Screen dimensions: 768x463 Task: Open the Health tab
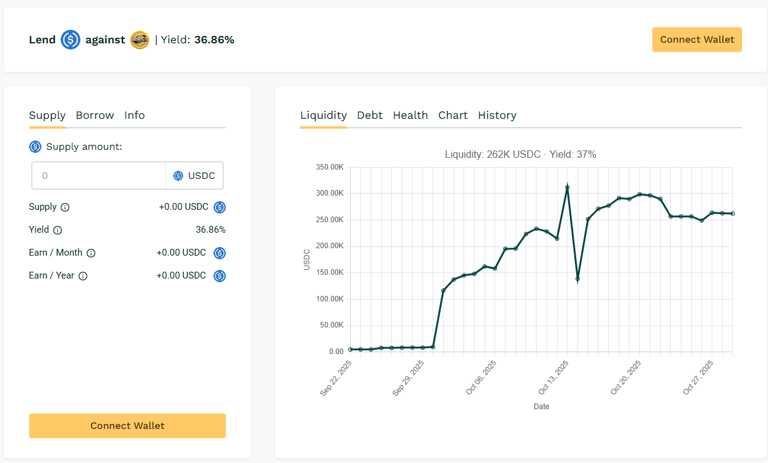pos(410,115)
